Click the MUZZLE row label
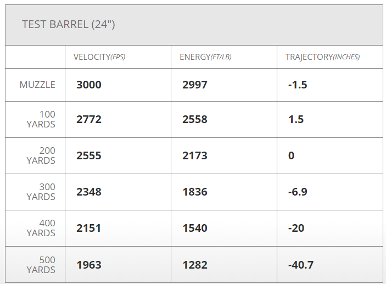The width and height of the screenshot is (386, 284). [x=37, y=85]
